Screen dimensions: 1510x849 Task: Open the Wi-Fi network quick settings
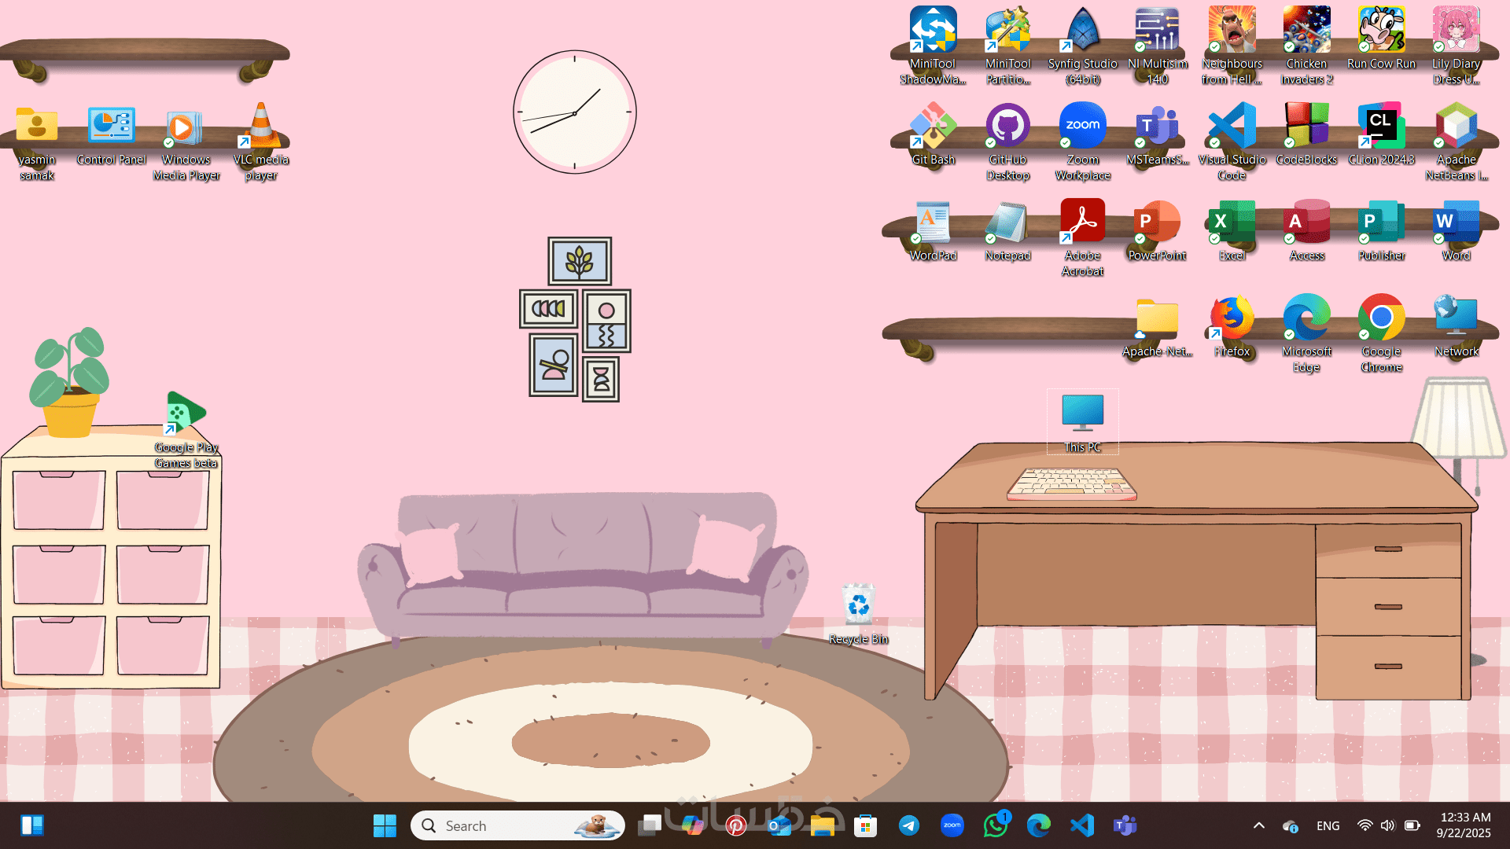tap(1365, 825)
